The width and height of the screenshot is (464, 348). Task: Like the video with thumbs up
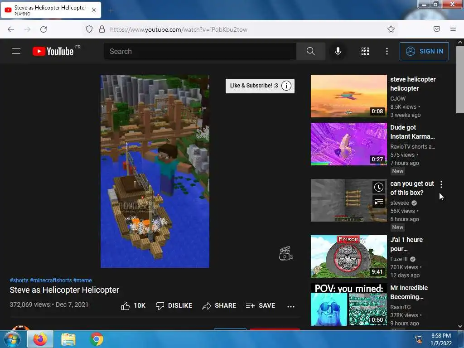(133, 306)
